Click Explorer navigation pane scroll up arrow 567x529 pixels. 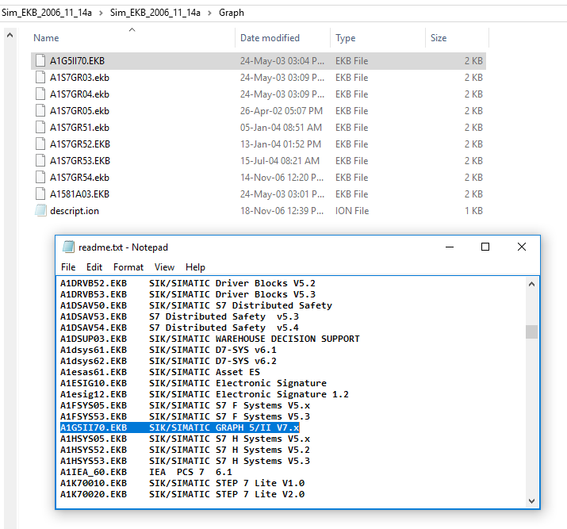tap(10, 35)
